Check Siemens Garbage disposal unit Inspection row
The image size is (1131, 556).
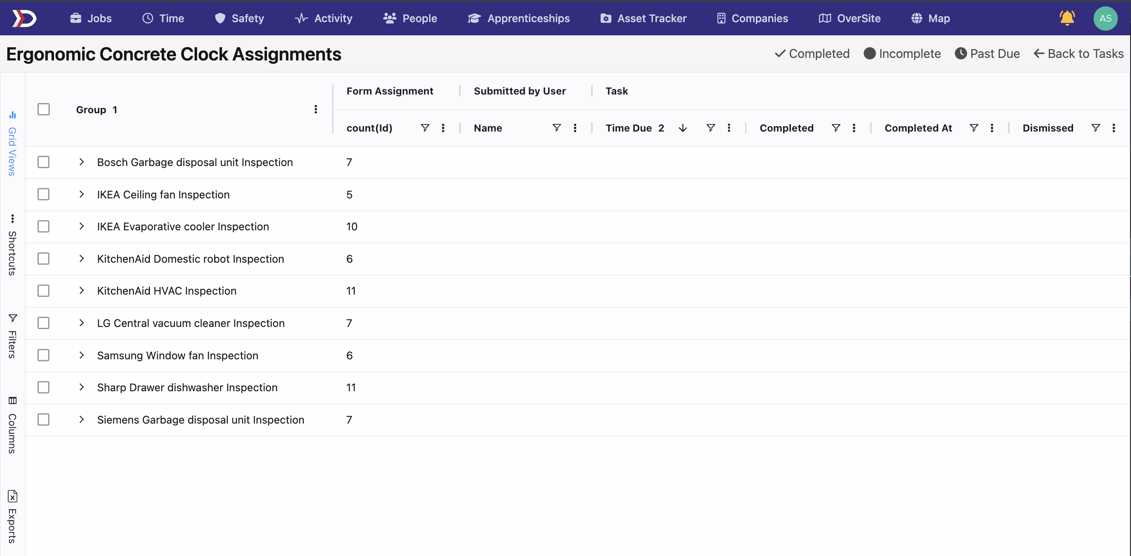tap(43, 419)
